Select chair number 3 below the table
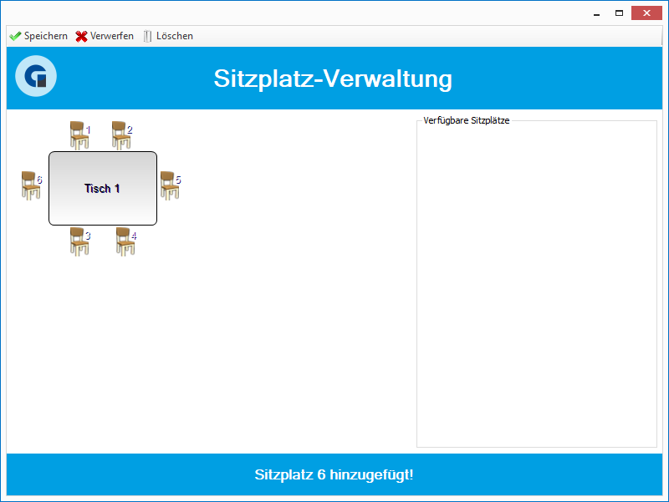 coord(79,241)
